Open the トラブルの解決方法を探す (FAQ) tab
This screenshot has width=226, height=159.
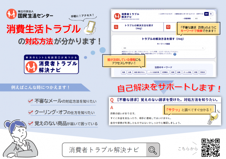137,27
